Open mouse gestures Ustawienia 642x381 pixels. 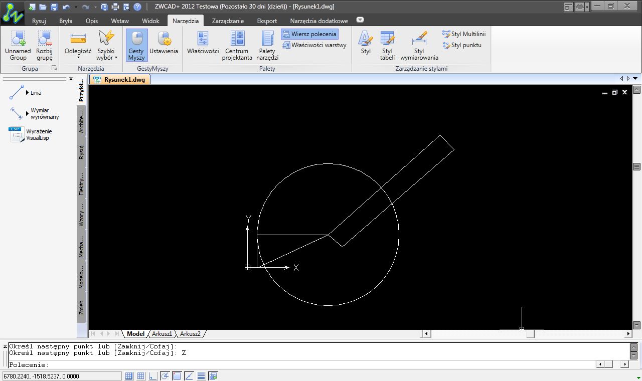164,43
